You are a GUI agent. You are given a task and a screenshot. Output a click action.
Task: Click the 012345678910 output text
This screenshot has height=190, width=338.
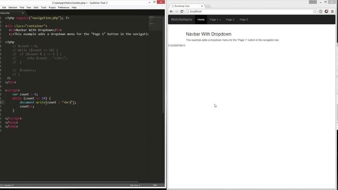pyautogui.click(x=176, y=45)
